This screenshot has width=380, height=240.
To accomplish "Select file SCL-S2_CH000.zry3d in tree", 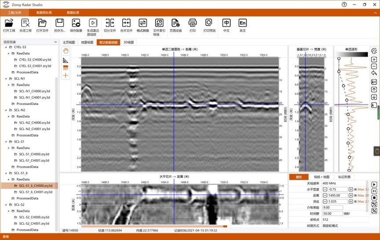I will click(x=34, y=218).
